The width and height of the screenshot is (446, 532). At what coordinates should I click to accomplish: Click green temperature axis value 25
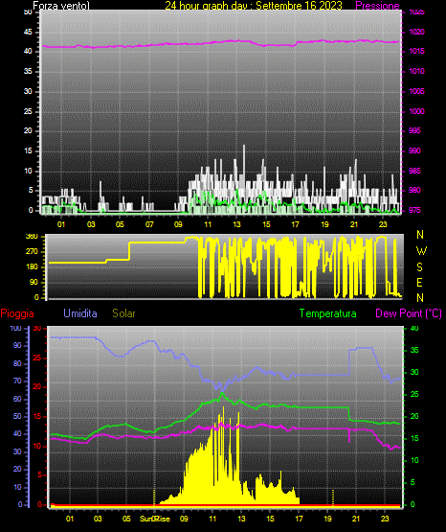pos(414,394)
